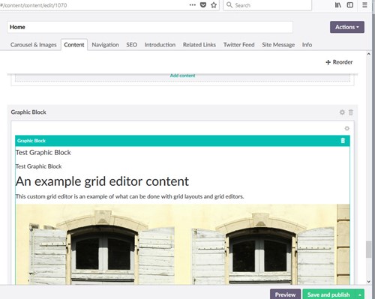The width and height of the screenshot is (375, 299).
Task: Go to the SEO tab
Action: (131, 45)
